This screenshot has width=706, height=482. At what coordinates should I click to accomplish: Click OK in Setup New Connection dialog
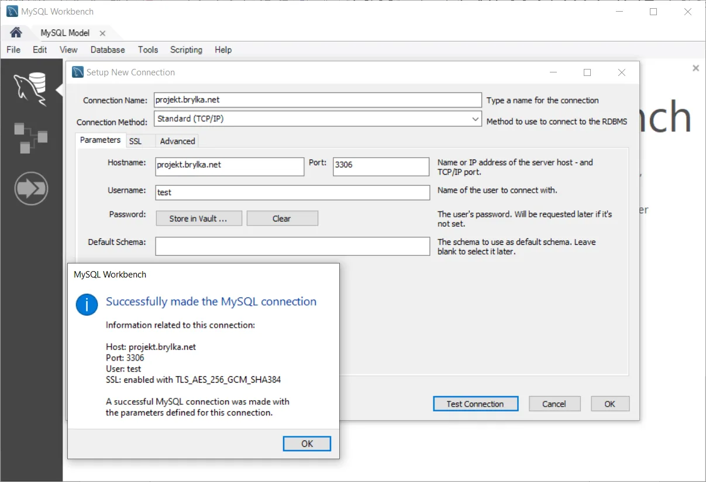[x=610, y=404]
